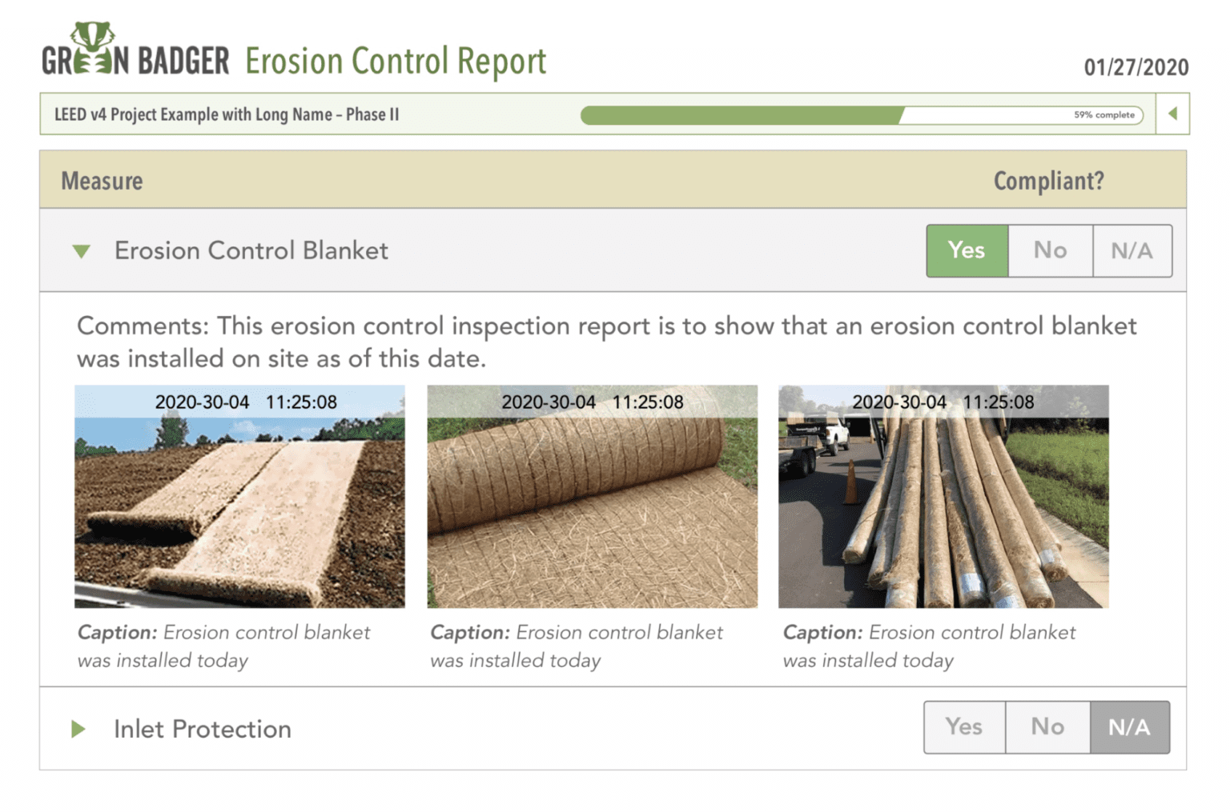This screenshot has width=1230, height=812.
Task: View the rolled erosion blanket photo
Action: pos(592,496)
